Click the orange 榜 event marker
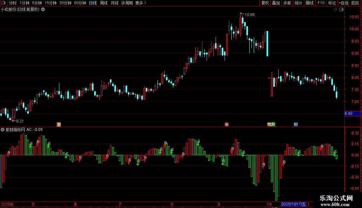The image size is (362, 208). [269, 124]
